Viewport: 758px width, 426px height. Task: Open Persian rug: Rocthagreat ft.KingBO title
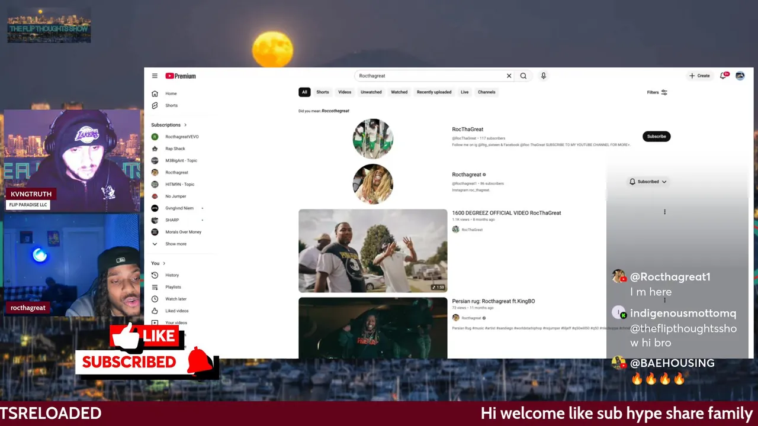(493, 301)
